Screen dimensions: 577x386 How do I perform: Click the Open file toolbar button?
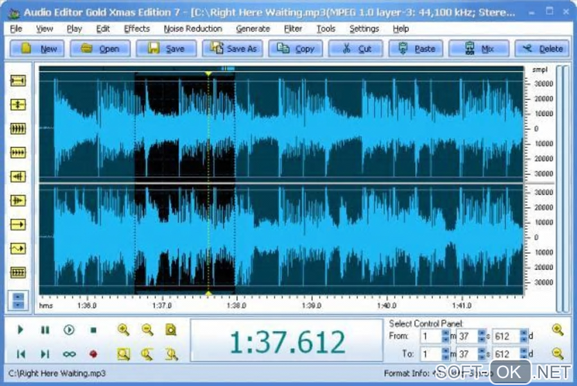point(100,49)
